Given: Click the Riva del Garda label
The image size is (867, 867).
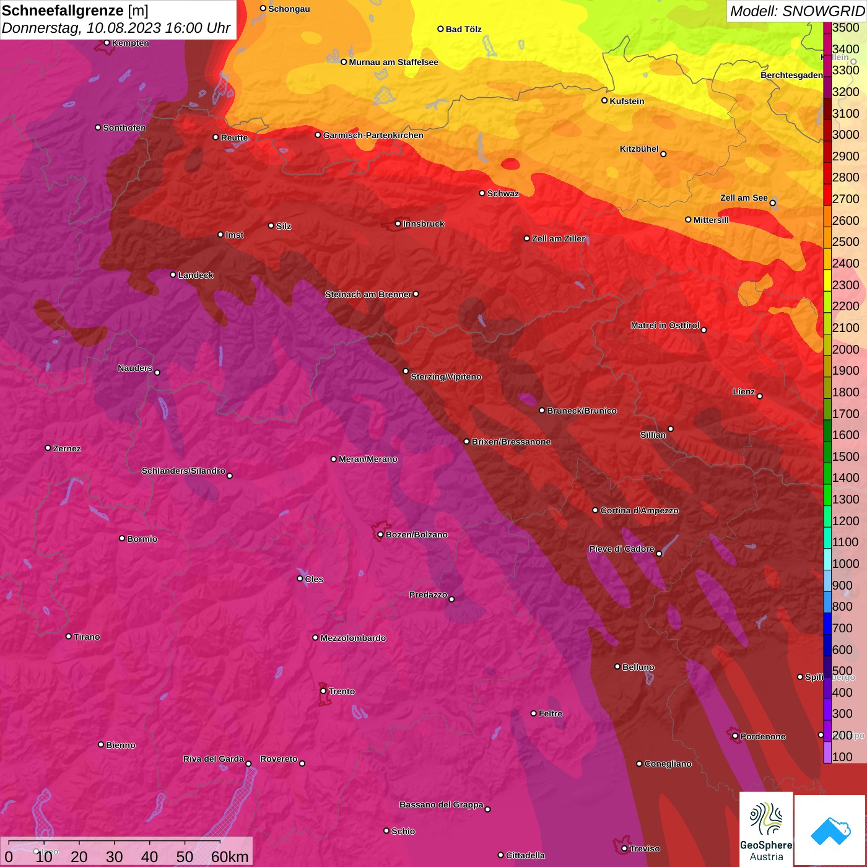Looking at the screenshot, I should click(x=214, y=759).
